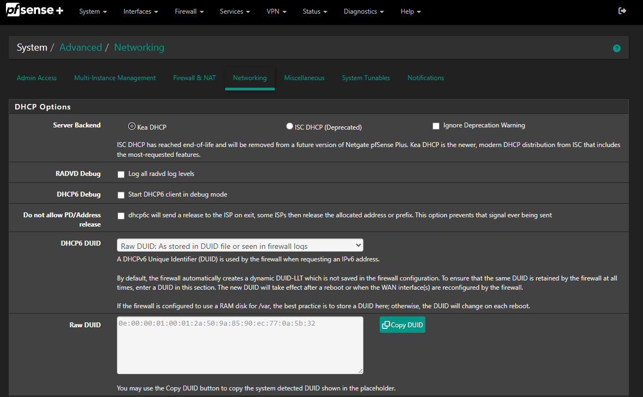Click the DHCP6 DUID label

click(x=81, y=243)
